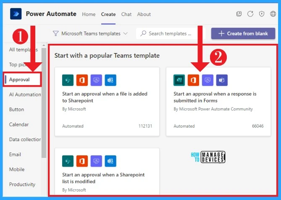Click the refresh icon in header
Image resolution: width=281 pixels, height=200 pixels.
coord(250,14)
